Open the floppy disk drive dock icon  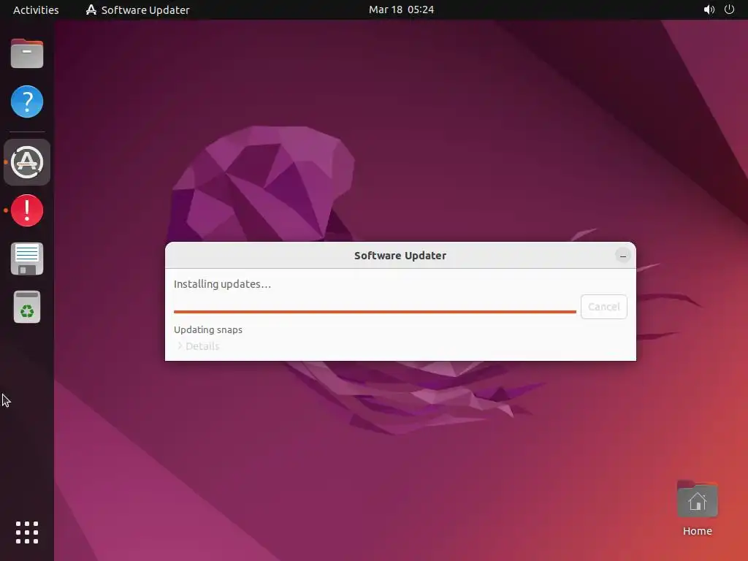(x=27, y=259)
